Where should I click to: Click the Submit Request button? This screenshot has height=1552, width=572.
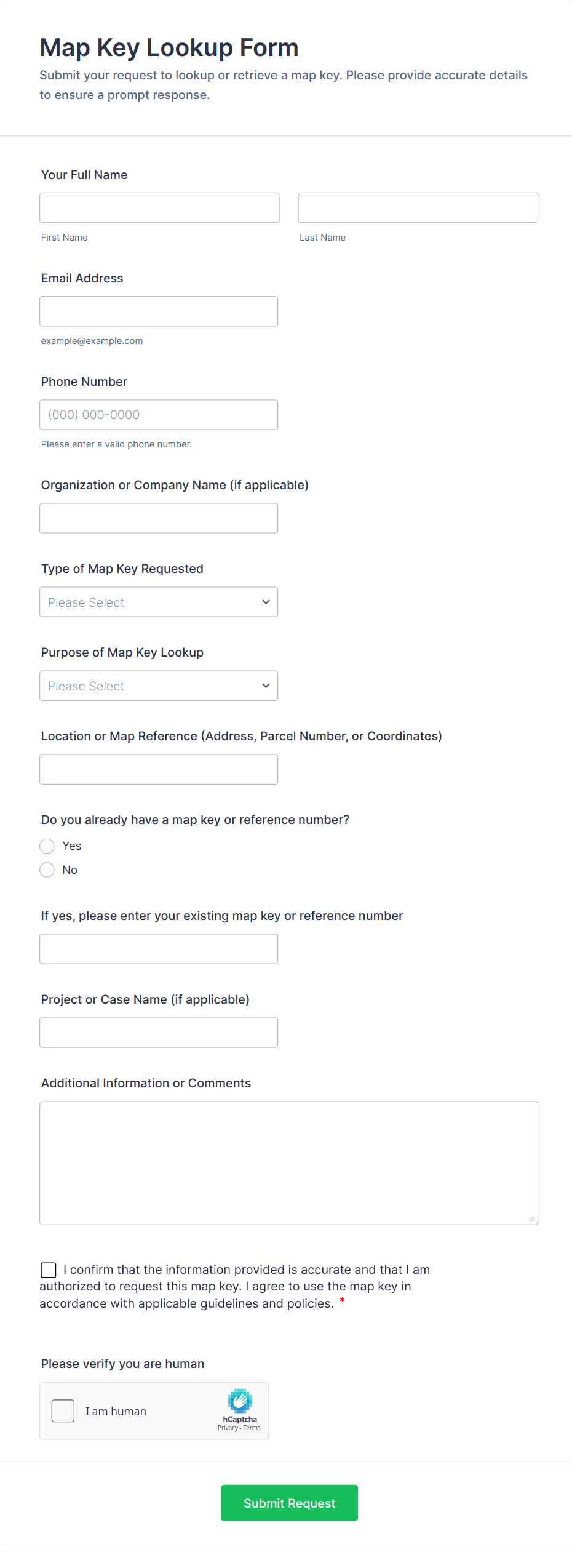(289, 1503)
